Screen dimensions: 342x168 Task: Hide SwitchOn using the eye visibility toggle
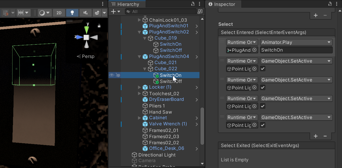pyautogui.click(x=112, y=75)
